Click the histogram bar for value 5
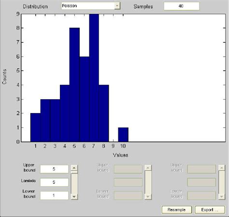 (74, 85)
